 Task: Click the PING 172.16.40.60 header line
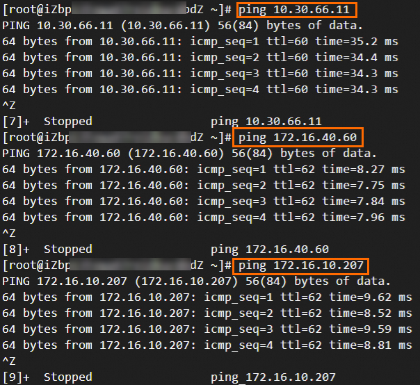pos(189,154)
